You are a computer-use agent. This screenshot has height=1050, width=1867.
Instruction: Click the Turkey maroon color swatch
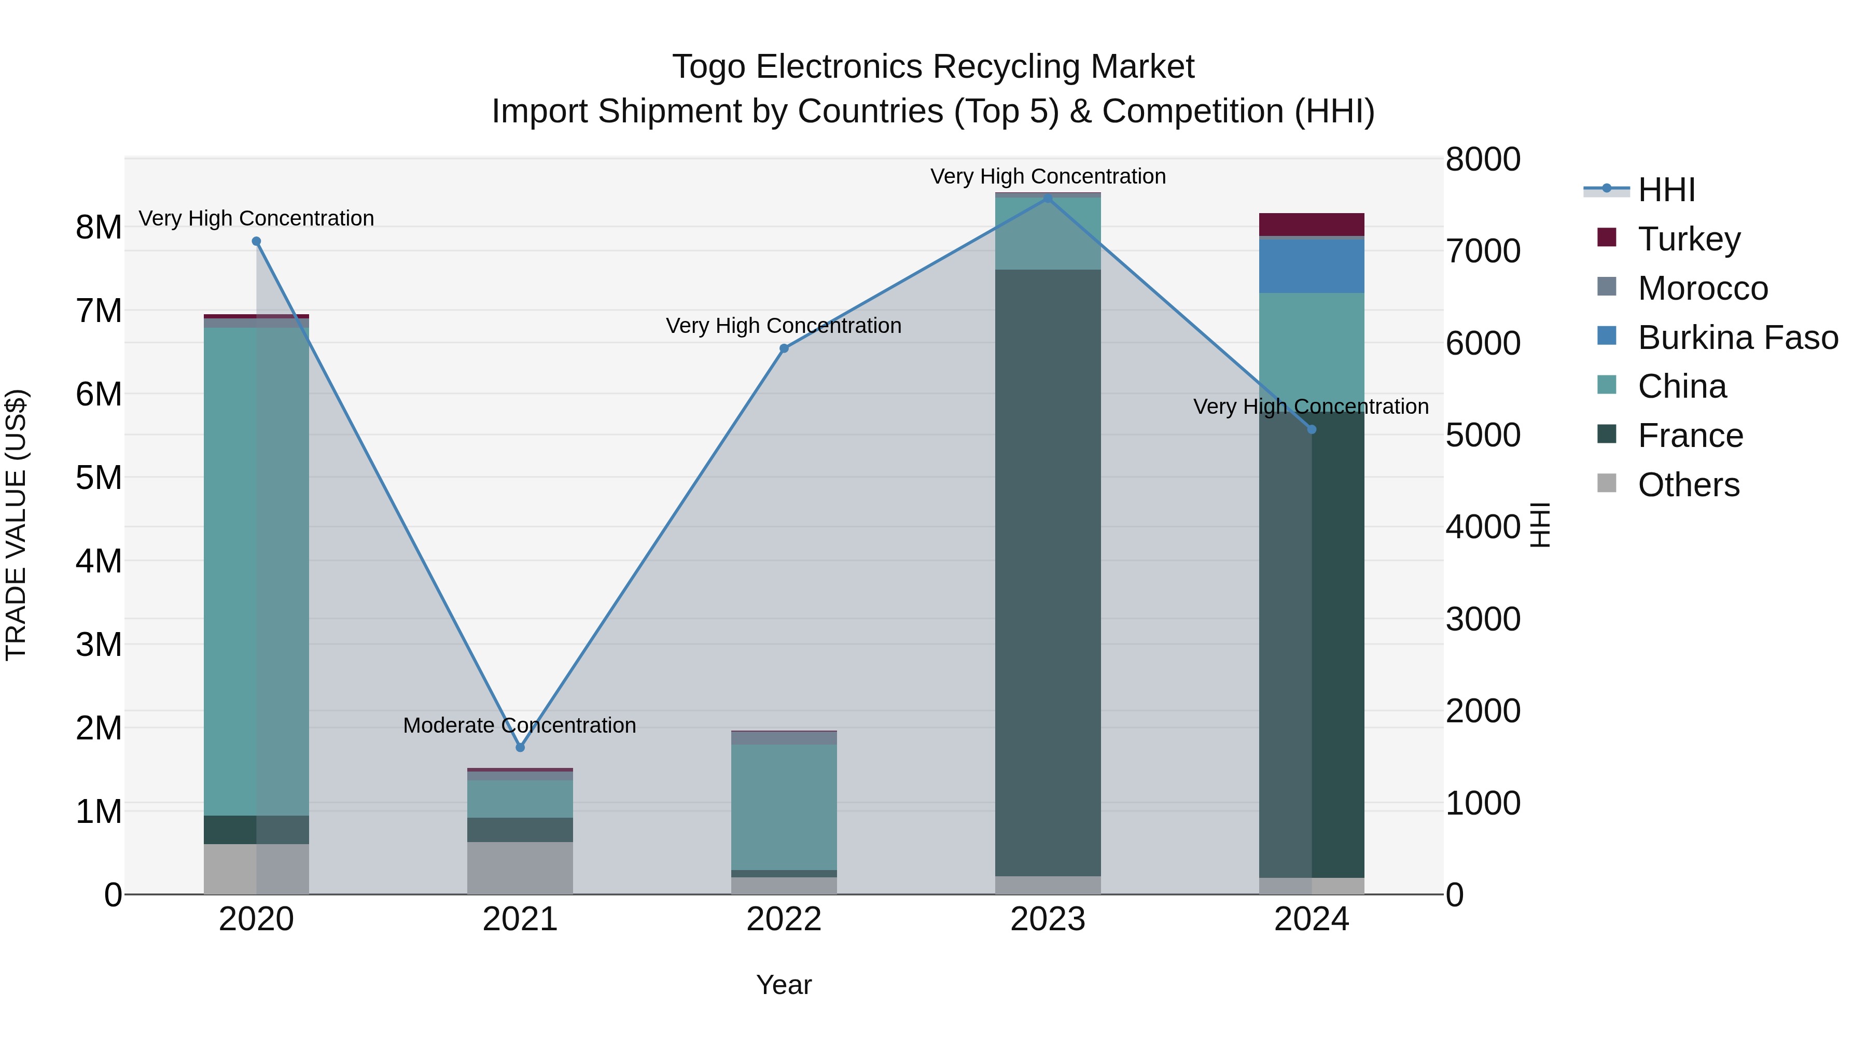pos(1607,237)
